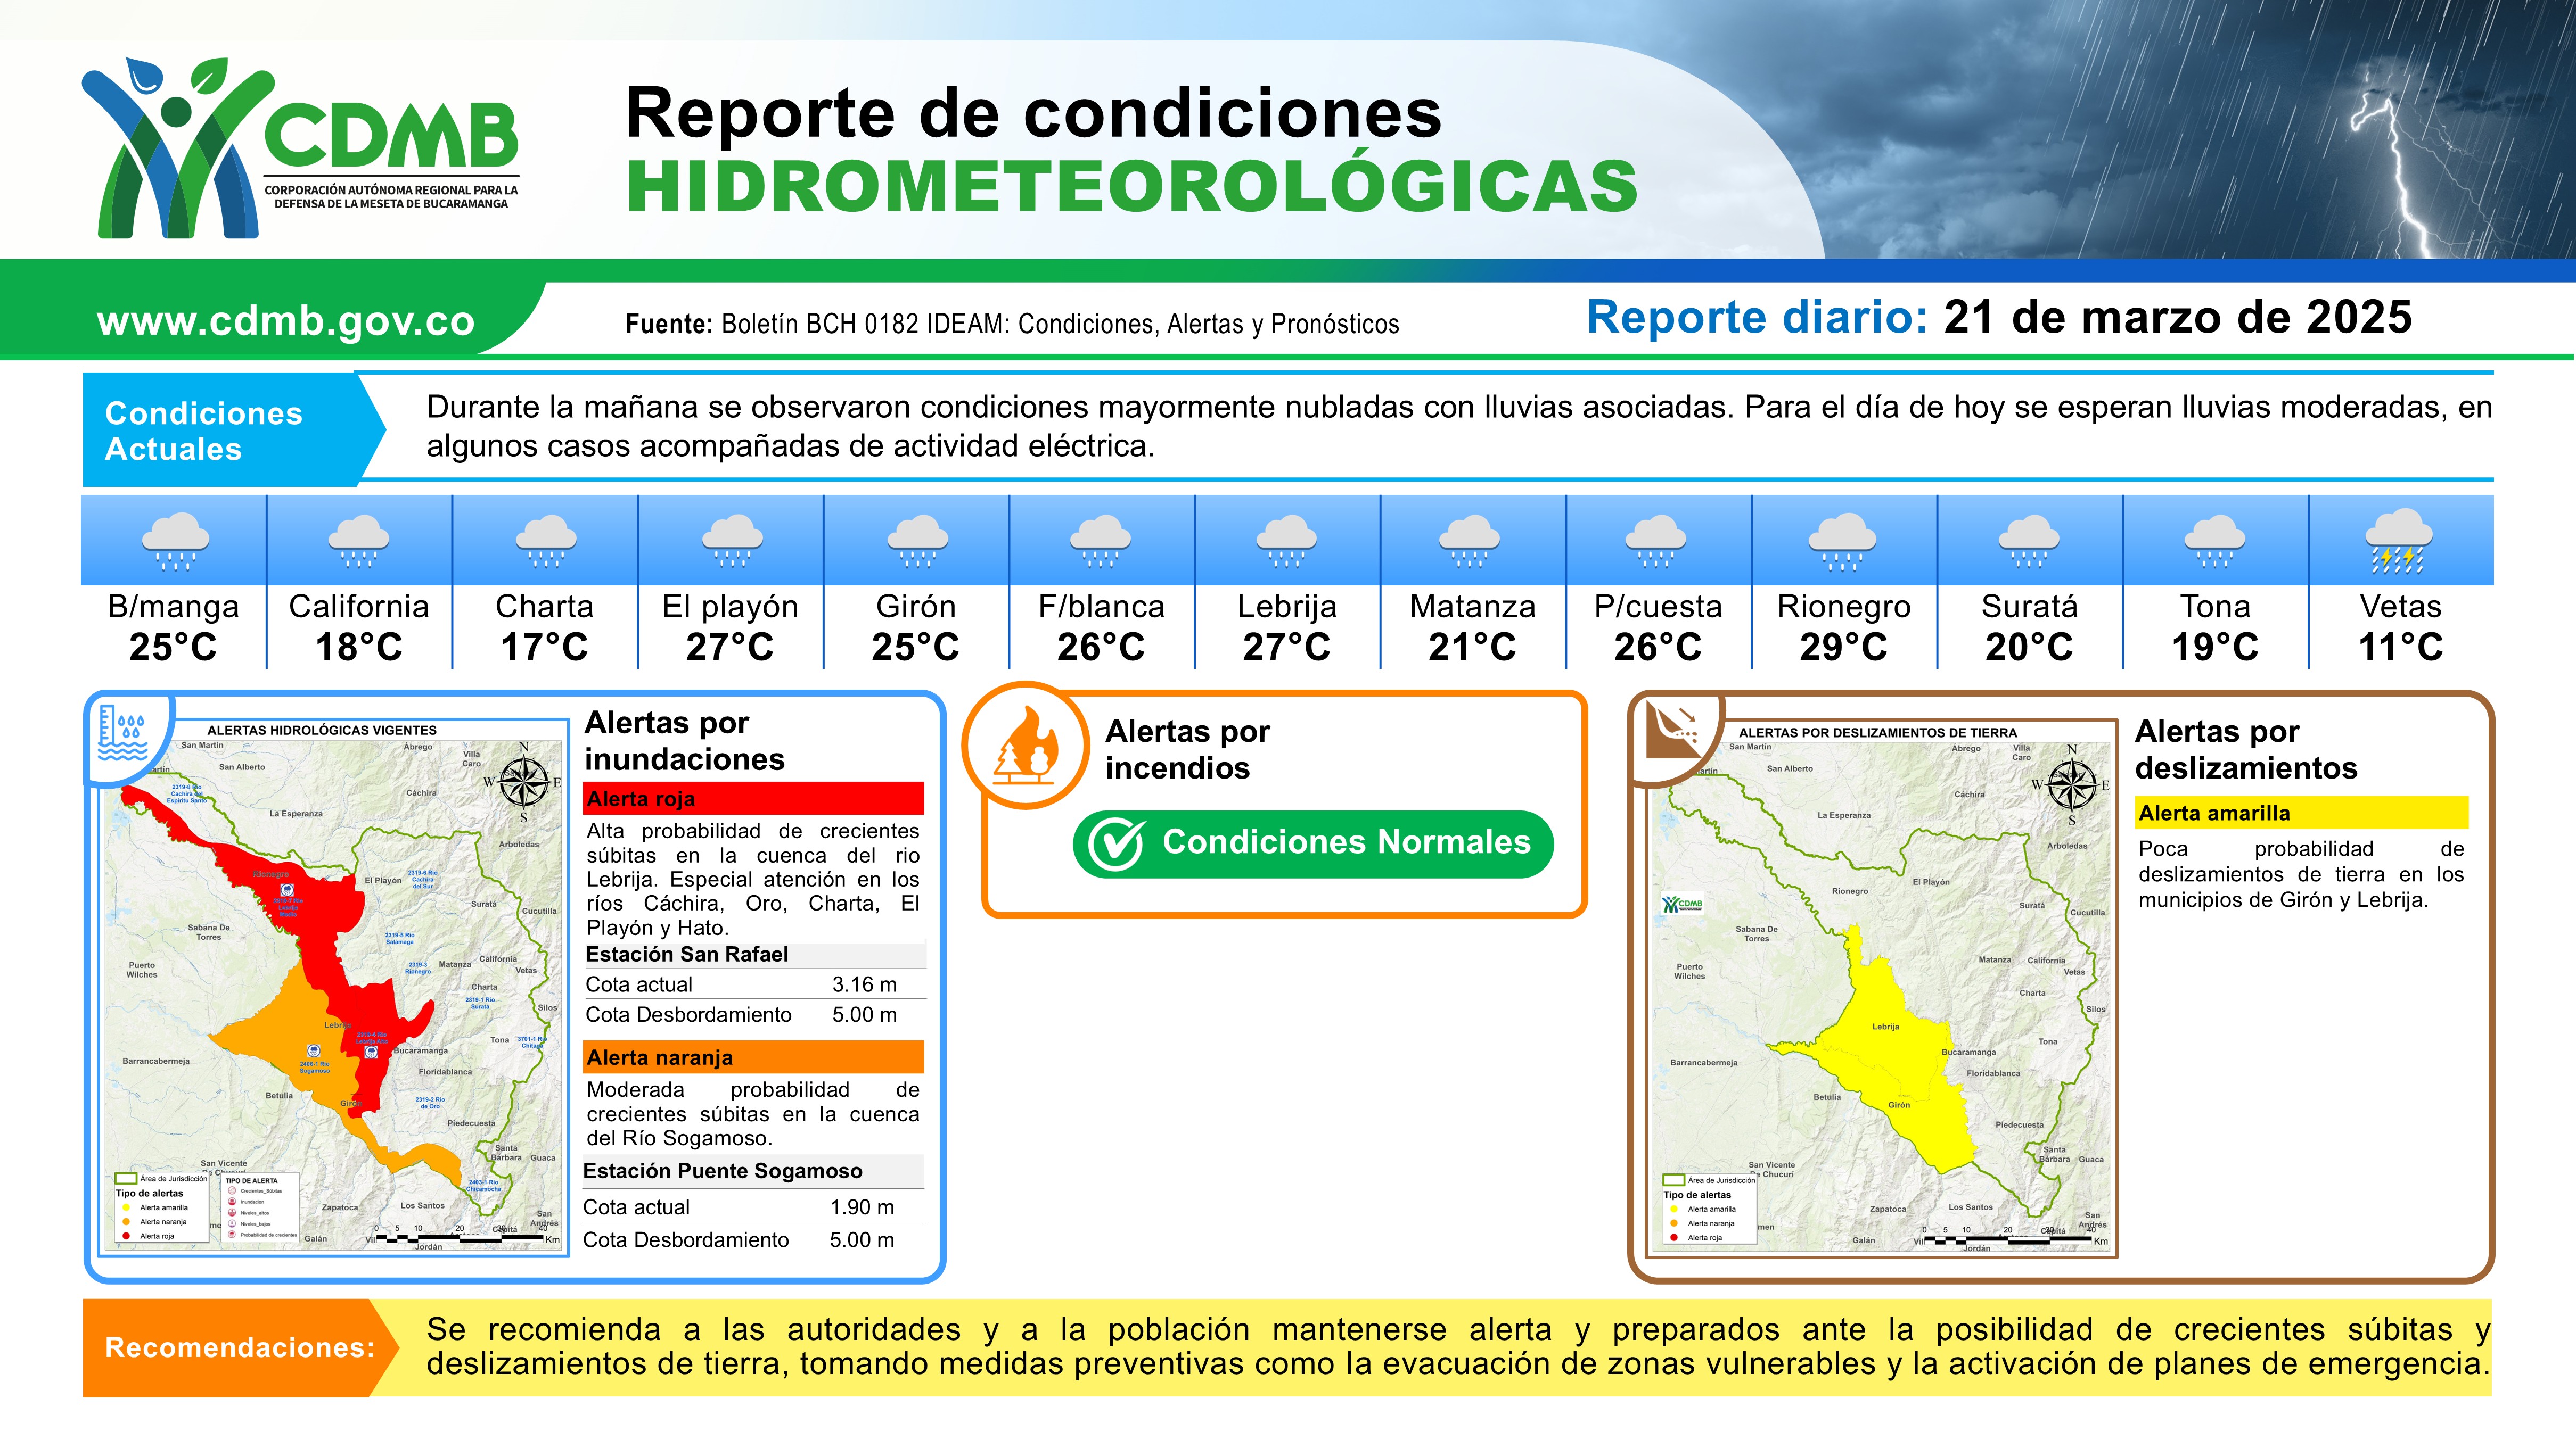2576x1448 pixels.
Task: Click the Alertas Hidrológicas Vigentes map
Action: coord(334,989)
